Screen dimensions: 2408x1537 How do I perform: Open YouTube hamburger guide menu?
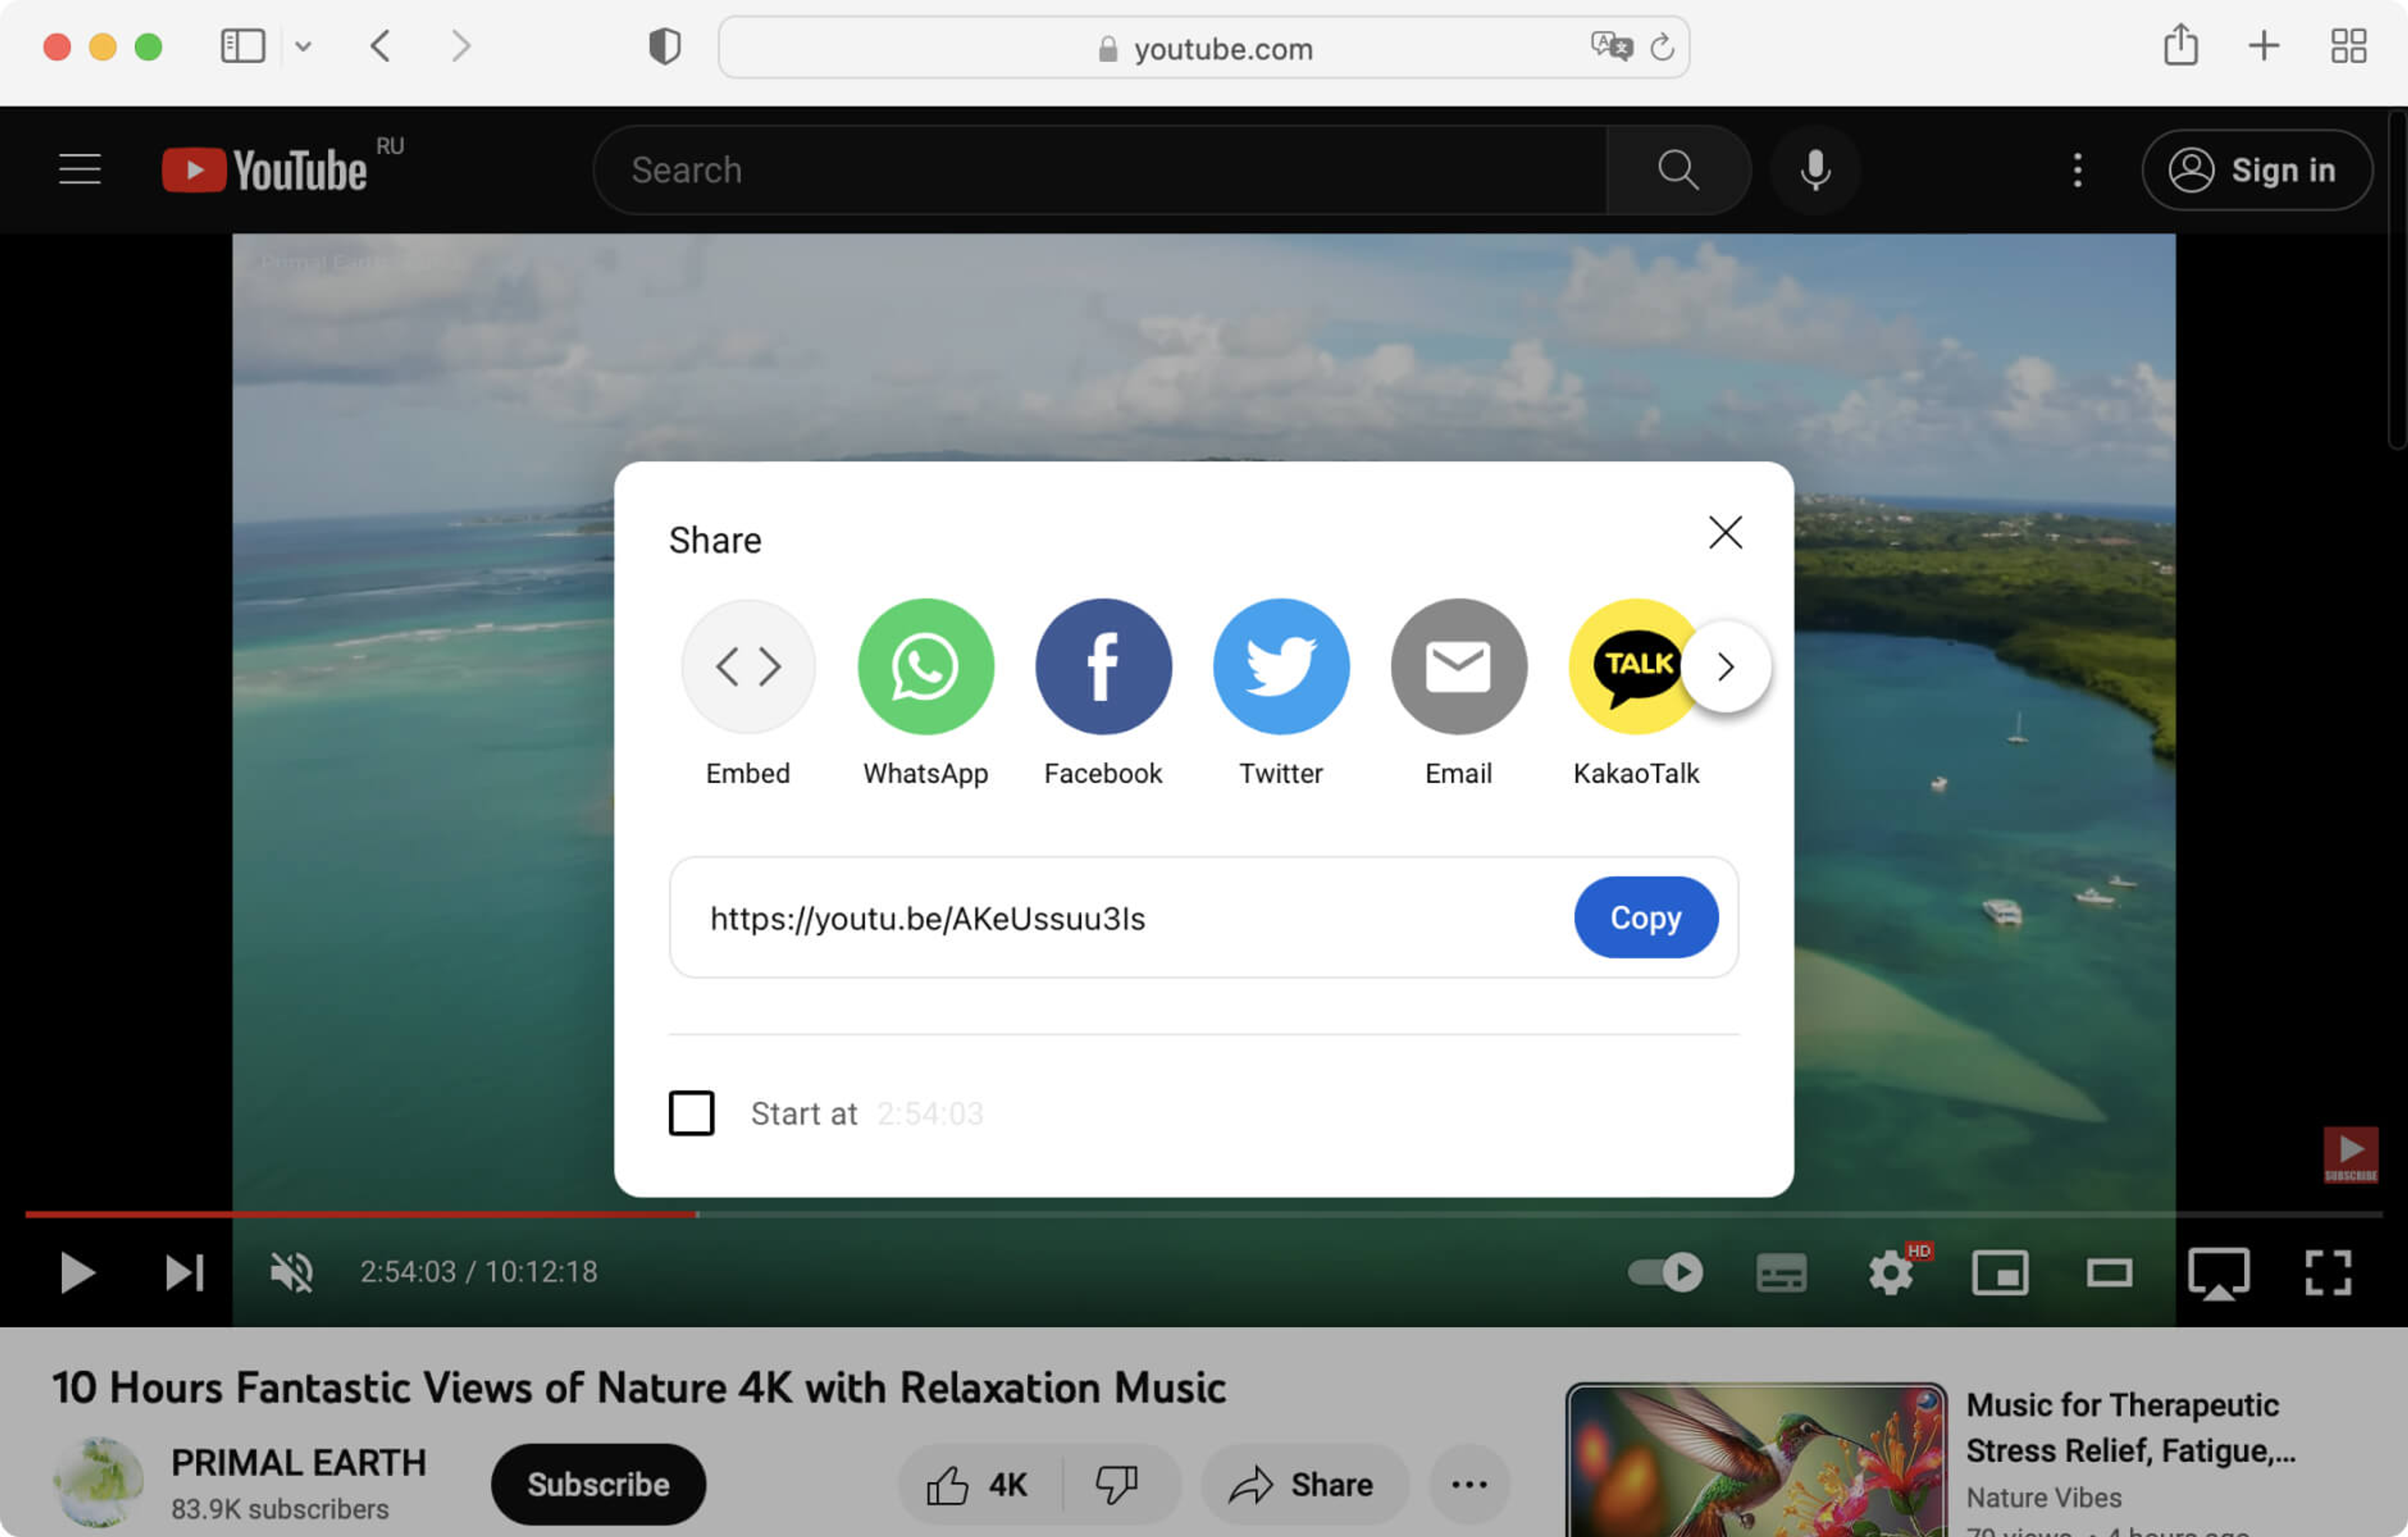click(80, 170)
